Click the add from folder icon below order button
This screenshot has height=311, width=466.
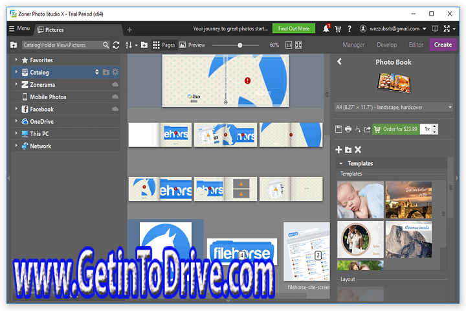[x=348, y=150]
